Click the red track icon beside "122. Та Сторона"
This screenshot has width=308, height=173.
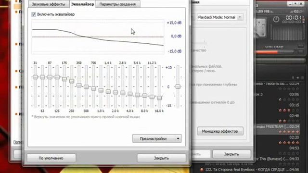[202, 170]
